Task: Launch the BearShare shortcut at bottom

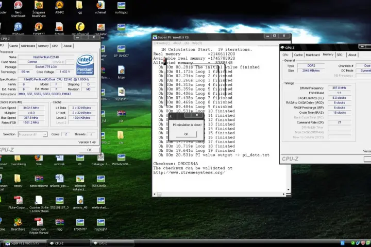Action: pyautogui.click(x=18, y=224)
